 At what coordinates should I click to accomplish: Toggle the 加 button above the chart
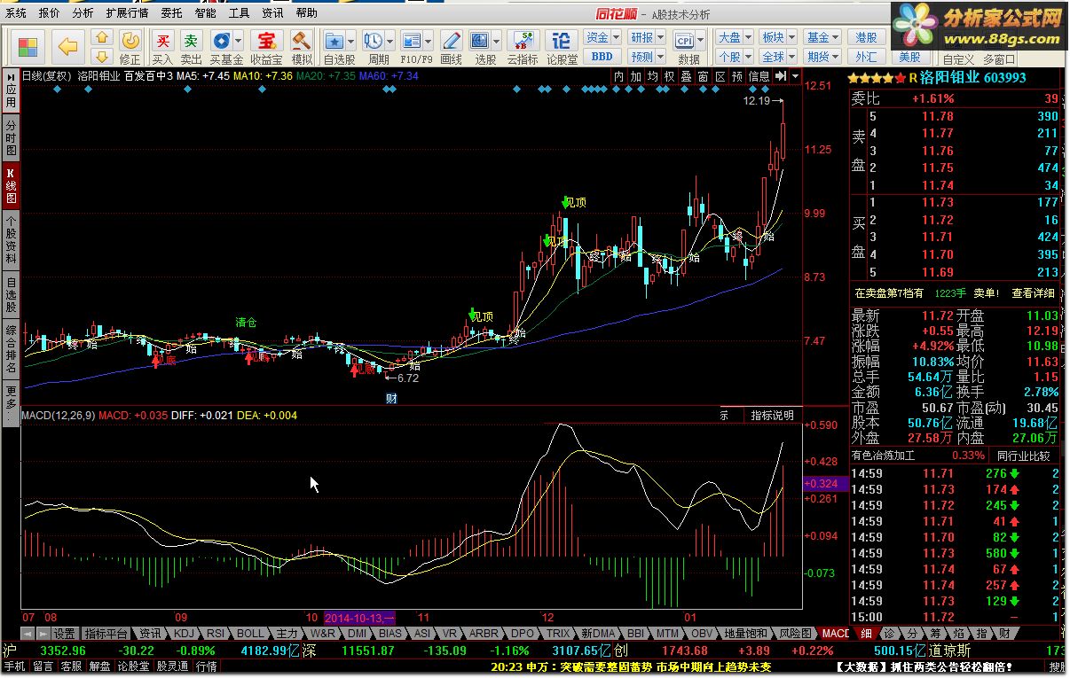point(636,76)
